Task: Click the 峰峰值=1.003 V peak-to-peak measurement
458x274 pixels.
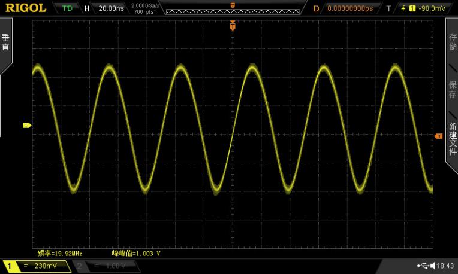Action: click(x=136, y=253)
